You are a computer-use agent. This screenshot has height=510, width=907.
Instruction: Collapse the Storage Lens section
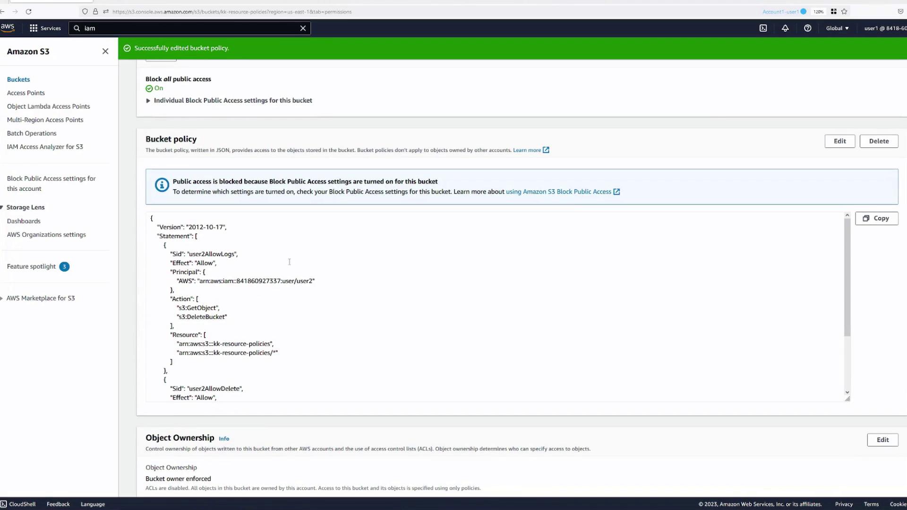click(x=2, y=207)
